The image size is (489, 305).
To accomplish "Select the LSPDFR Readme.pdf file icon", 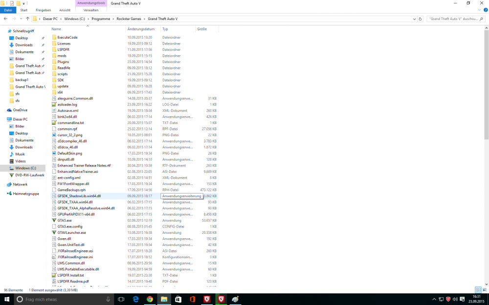I will 54,282.
